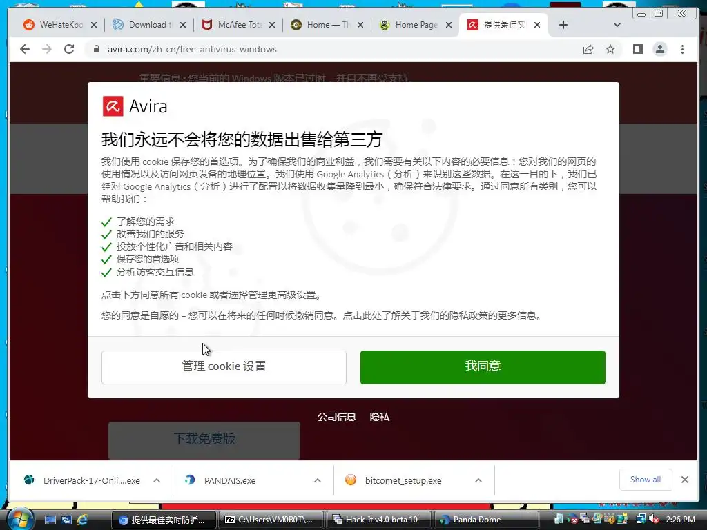Go back to the previous page
Viewport: 707px width, 530px height.
pos(25,49)
